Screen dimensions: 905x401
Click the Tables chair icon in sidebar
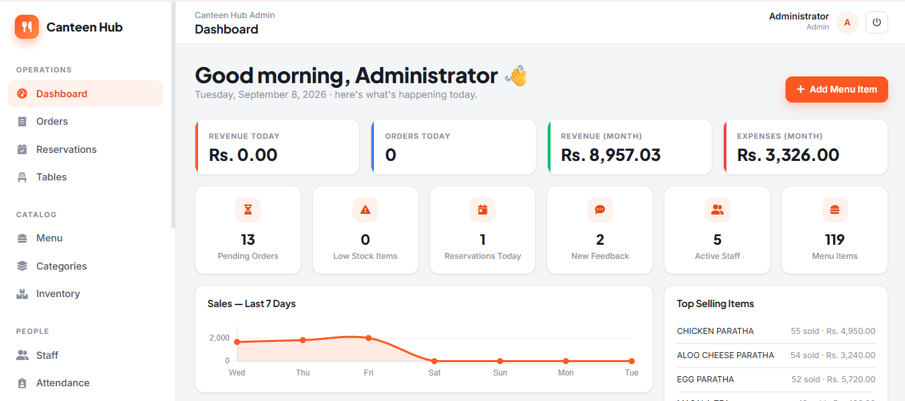click(x=22, y=177)
